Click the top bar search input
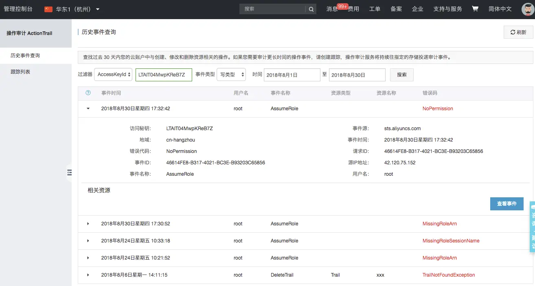The image size is (535, 286). pos(273,9)
